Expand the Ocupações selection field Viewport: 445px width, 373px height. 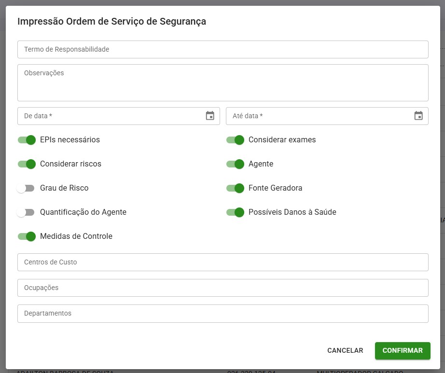222,288
